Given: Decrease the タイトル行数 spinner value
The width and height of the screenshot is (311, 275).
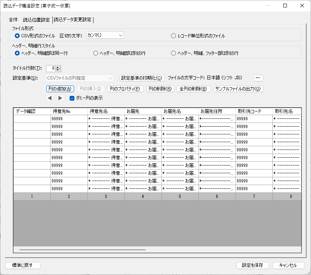Looking at the screenshot, I should [58, 70].
